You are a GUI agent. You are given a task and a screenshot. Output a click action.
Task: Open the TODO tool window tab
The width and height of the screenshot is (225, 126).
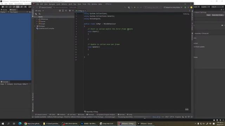pyautogui.click(x=52, y=114)
